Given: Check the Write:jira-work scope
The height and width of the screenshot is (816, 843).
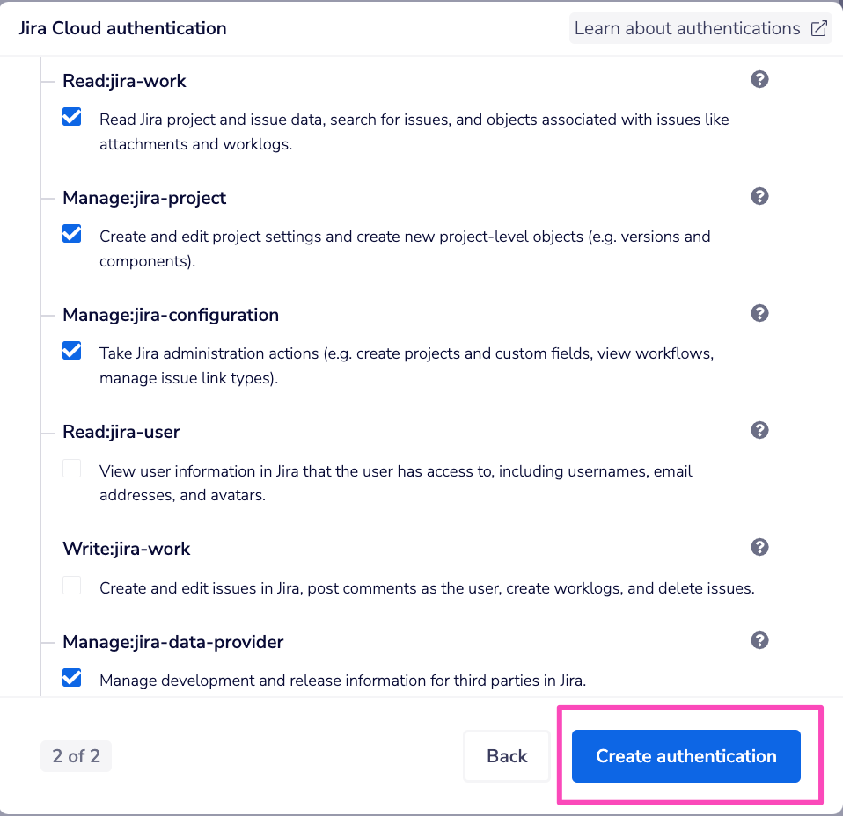Looking at the screenshot, I should (x=71, y=584).
